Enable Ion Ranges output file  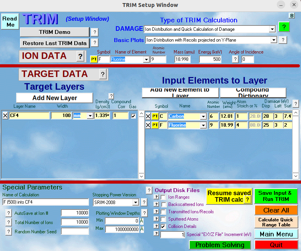(x=163, y=197)
